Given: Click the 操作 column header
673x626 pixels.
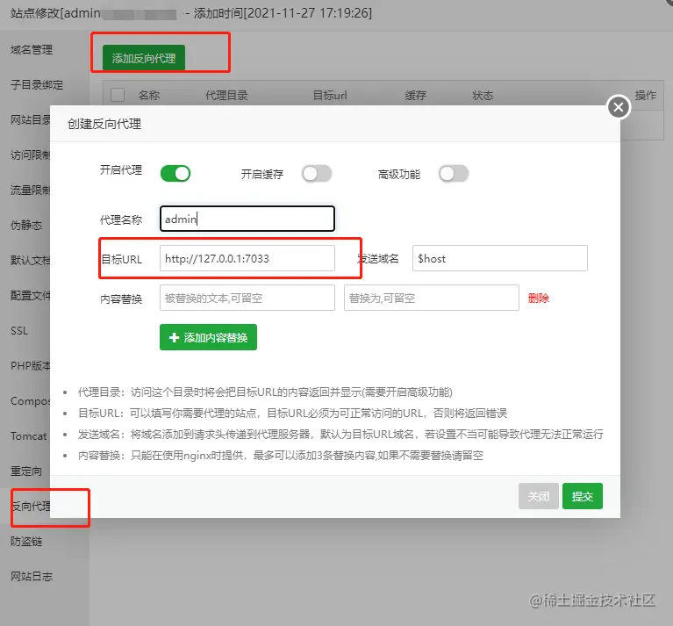Looking at the screenshot, I should (x=646, y=95).
